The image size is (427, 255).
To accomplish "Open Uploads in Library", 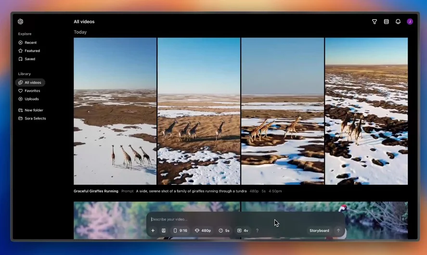I will [x=28, y=99].
